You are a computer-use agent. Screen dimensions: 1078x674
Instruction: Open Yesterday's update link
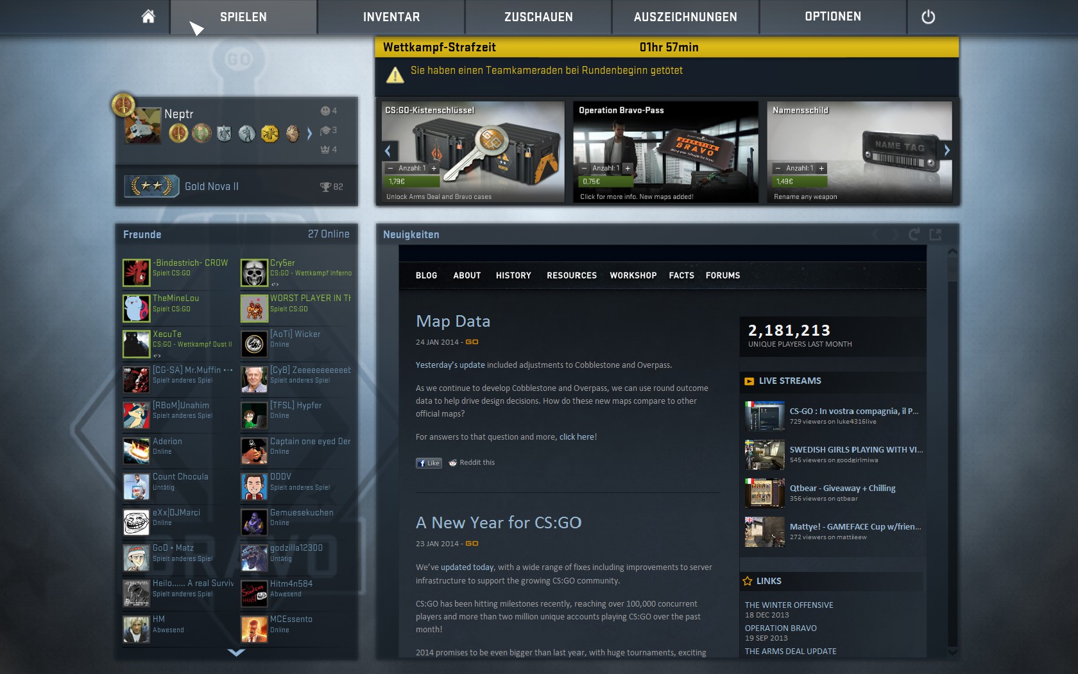click(450, 365)
